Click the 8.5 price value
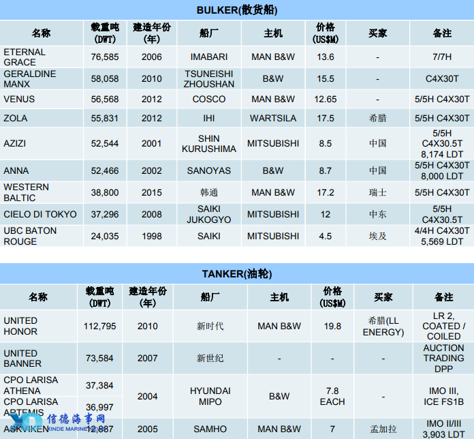Viewport: 474px width, 439px height. click(x=326, y=143)
